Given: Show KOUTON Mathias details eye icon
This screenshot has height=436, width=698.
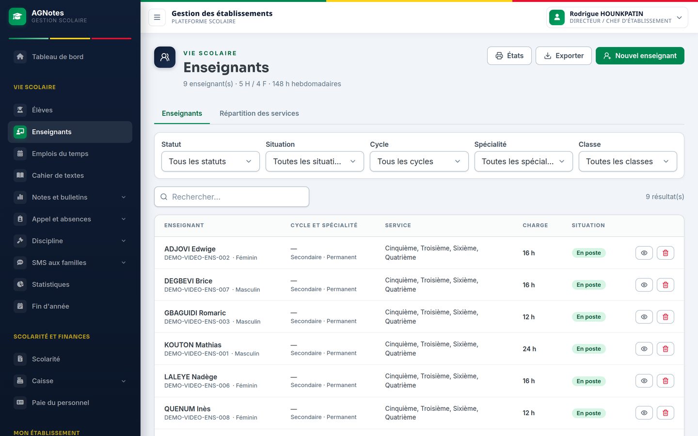Looking at the screenshot, I should [x=644, y=349].
